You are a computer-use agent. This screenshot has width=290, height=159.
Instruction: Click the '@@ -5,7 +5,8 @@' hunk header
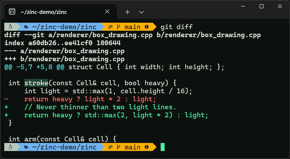[x=34, y=67]
